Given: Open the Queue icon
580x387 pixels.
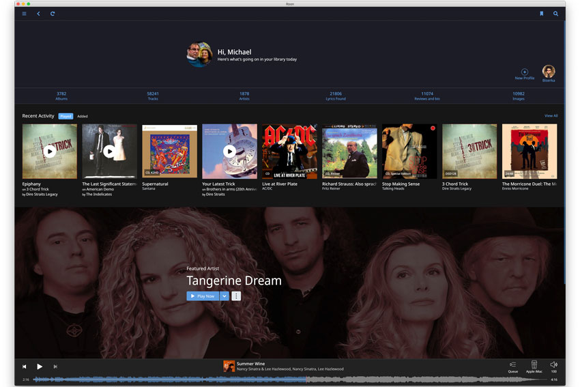Looking at the screenshot, I should point(512,367).
